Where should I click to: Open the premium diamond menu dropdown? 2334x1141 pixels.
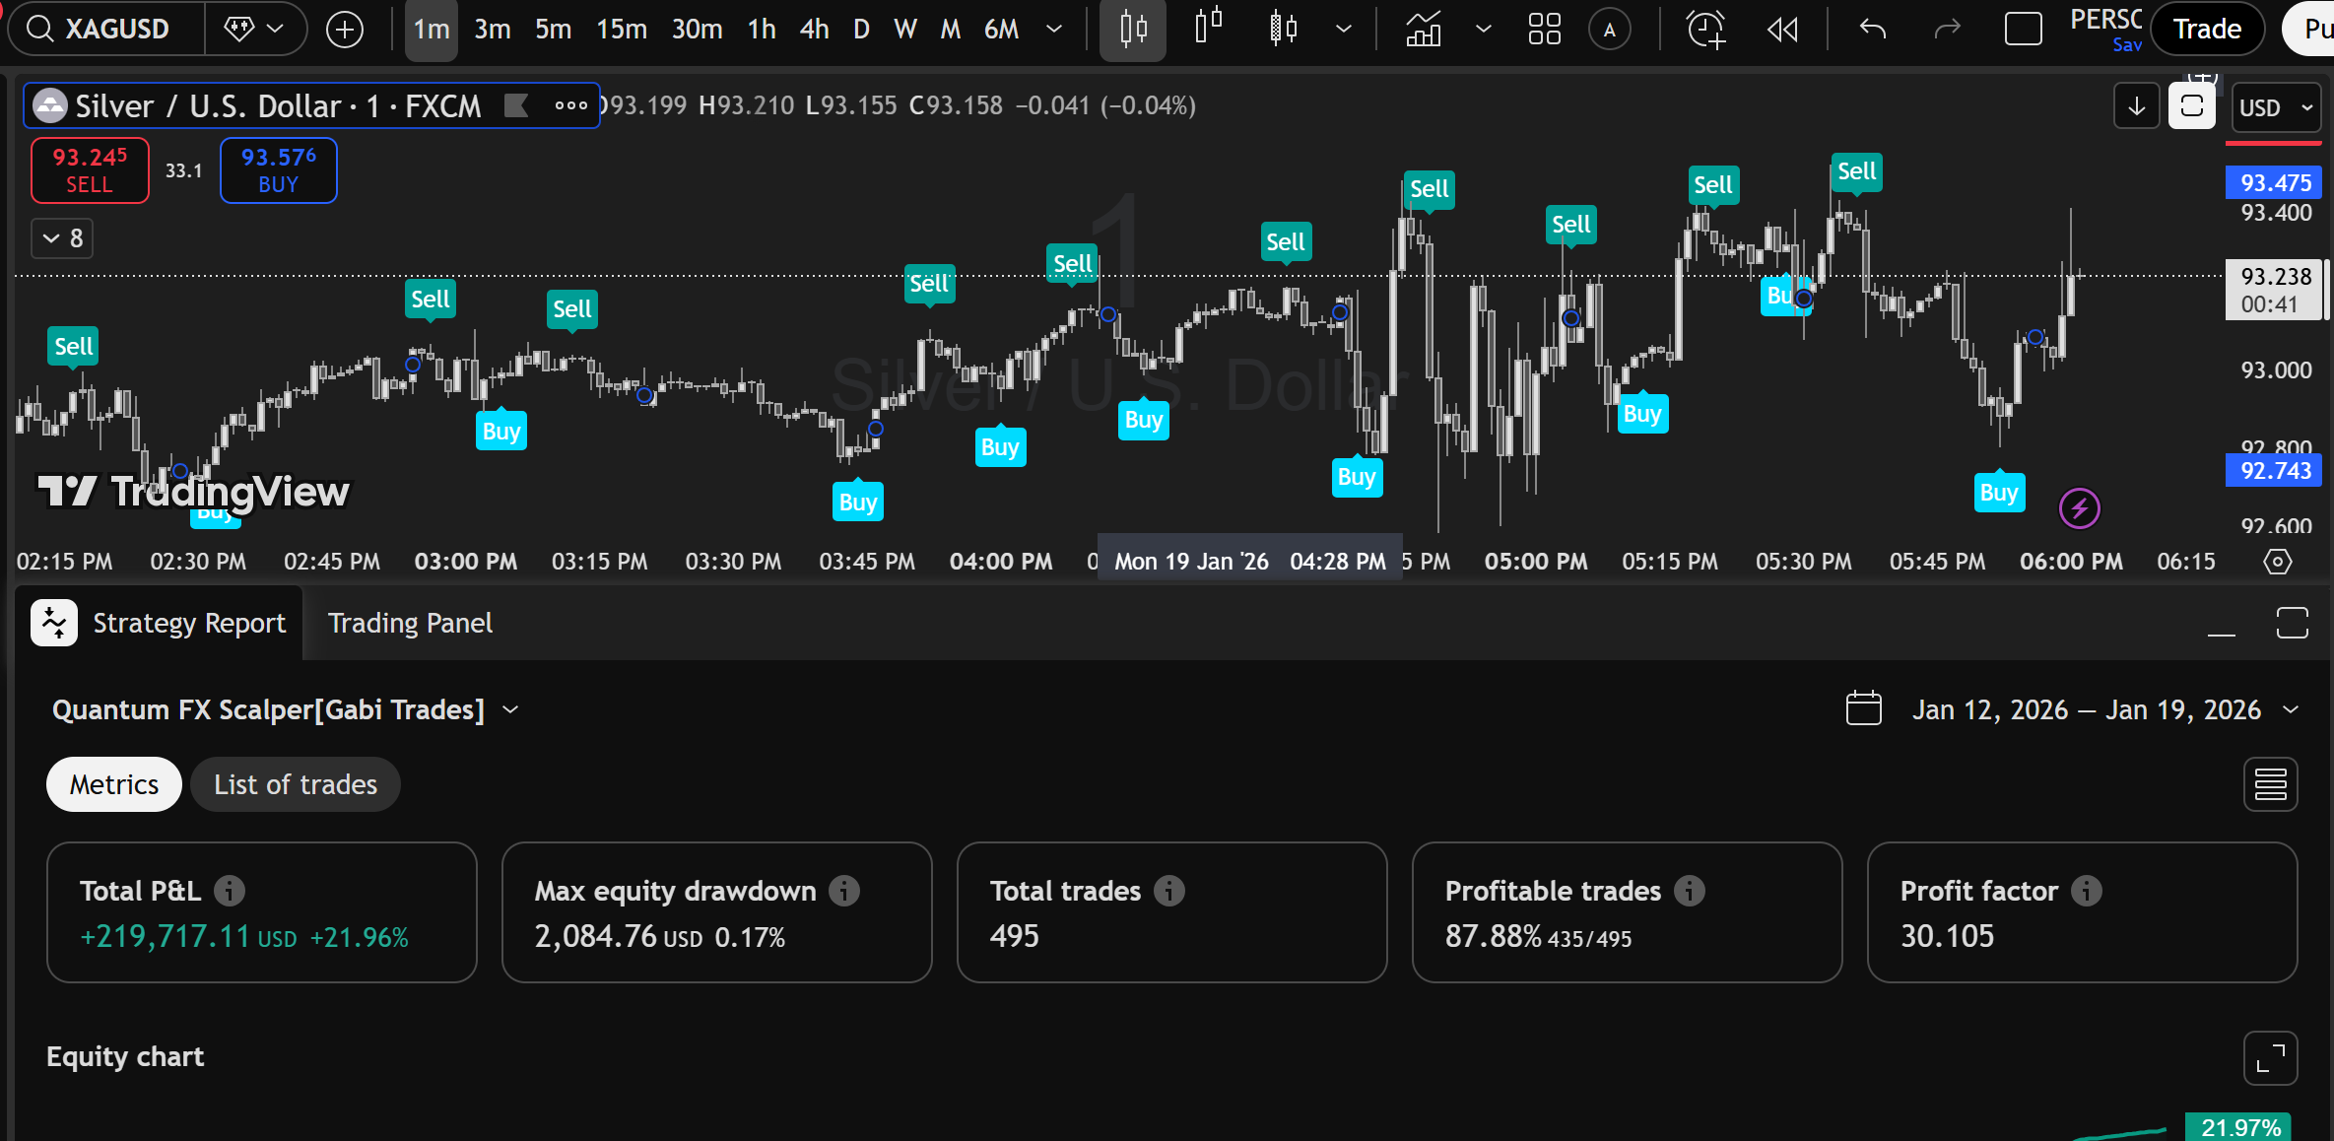pos(254,29)
